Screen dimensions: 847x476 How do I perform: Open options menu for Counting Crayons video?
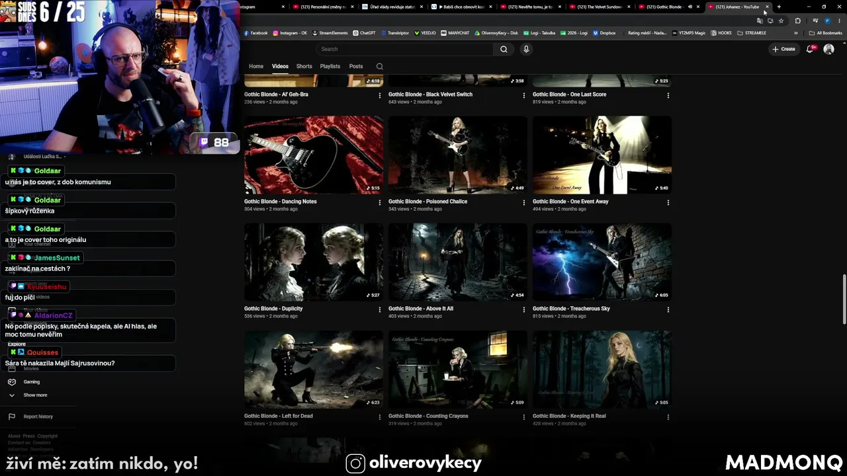click(x=524, y=417)
